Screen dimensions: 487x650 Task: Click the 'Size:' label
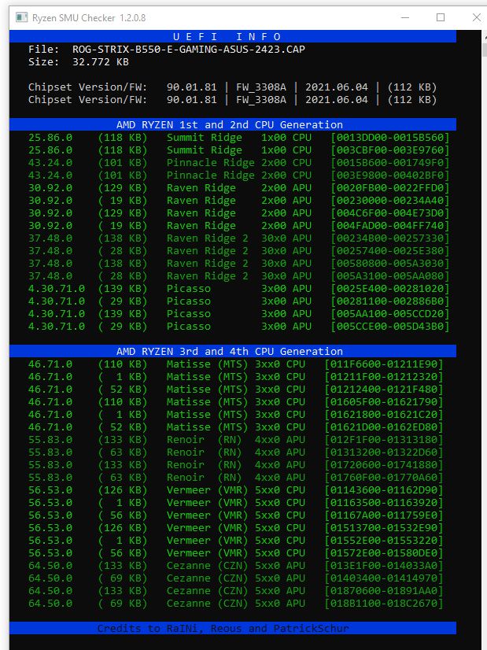(43, 61)
